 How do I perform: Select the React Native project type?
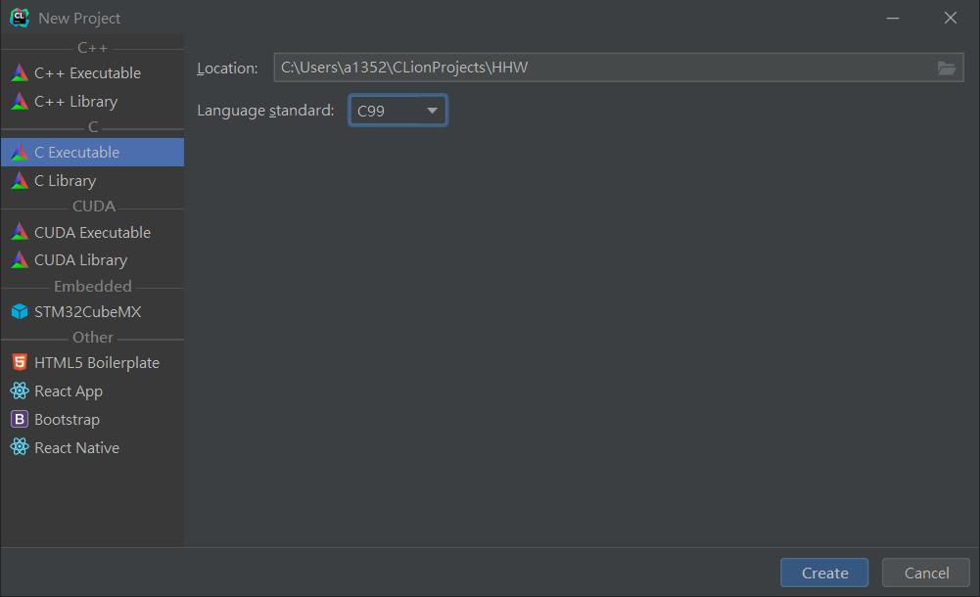tap(92, 448)
